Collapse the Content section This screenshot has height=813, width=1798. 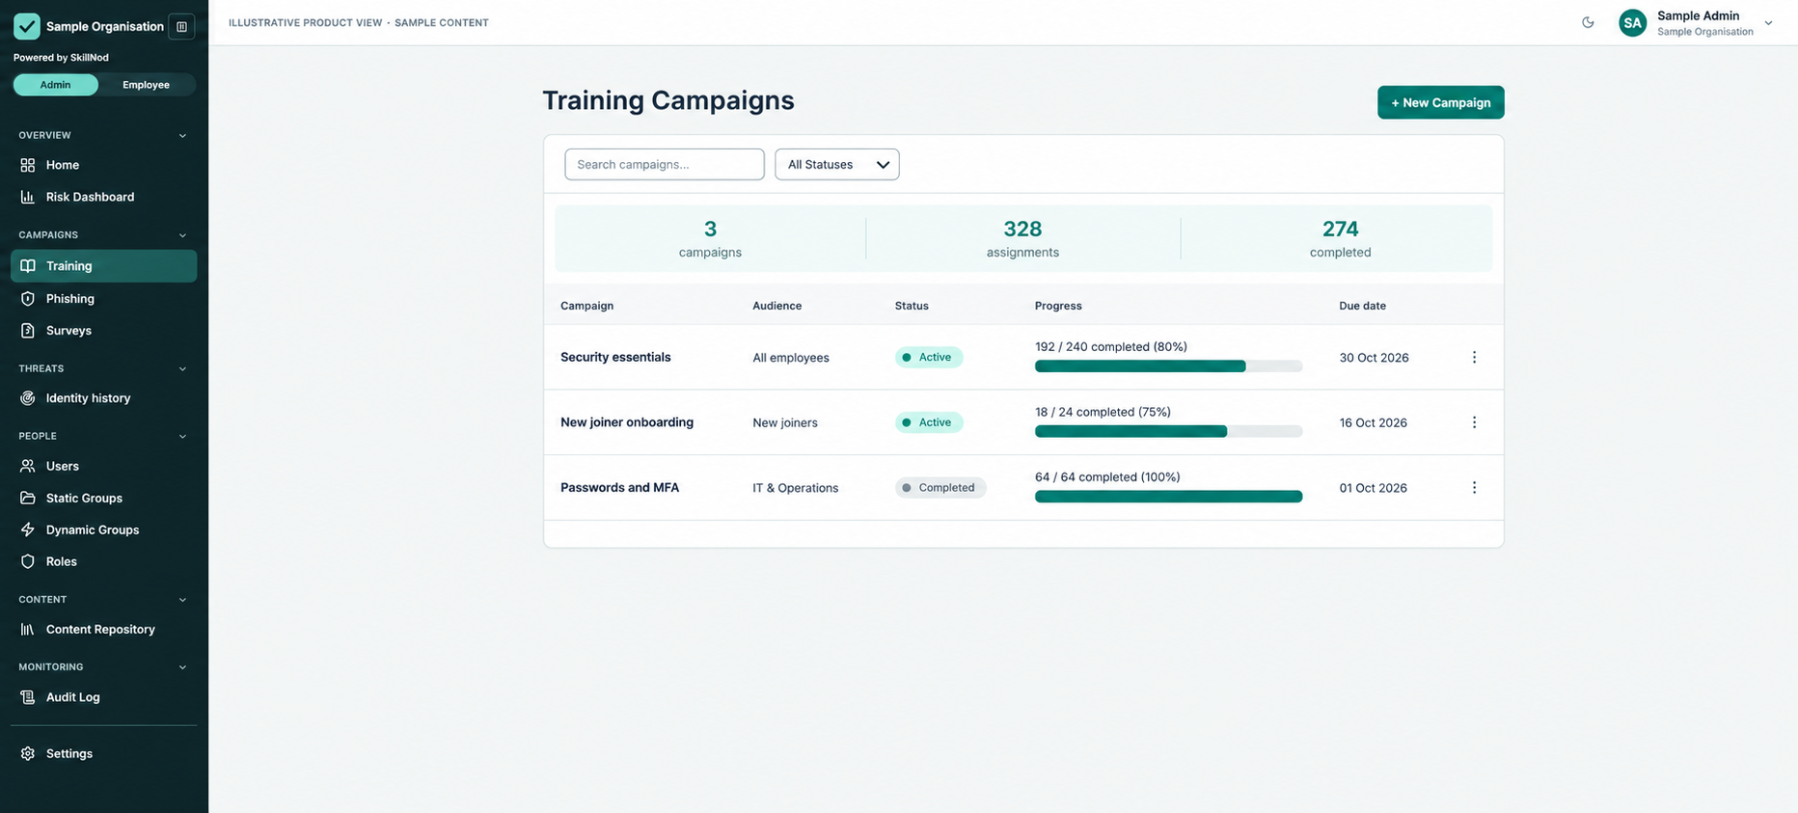(182, 600)
